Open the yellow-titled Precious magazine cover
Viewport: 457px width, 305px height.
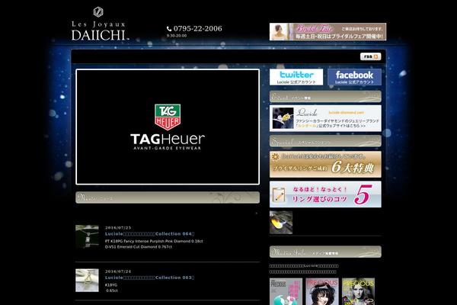[x=358, y=291]
